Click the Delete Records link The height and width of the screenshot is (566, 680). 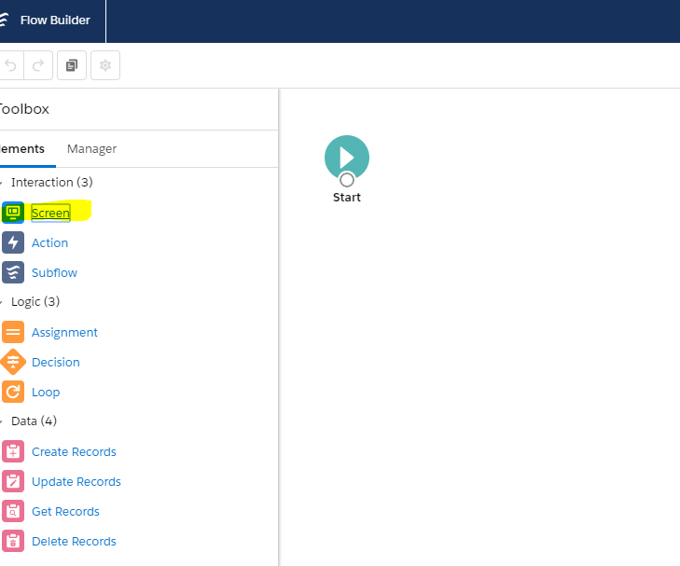(x=74, y=542)
